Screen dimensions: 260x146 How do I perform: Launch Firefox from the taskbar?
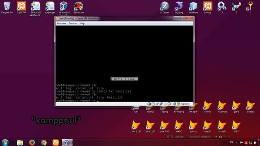pyautogui.click(x=32, y=142)
